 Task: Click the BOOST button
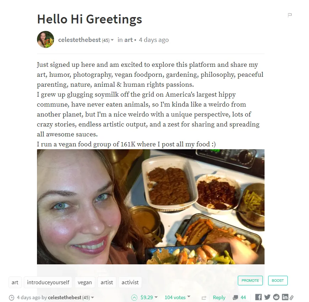pos(278,281)
